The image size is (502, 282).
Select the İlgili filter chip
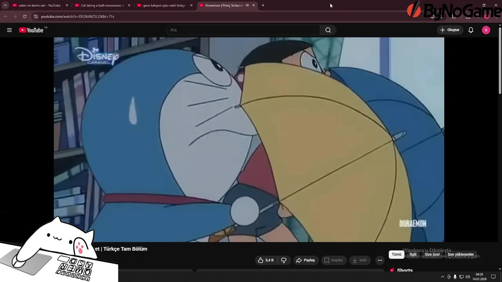pyautogui.click(x=413, y=255)
